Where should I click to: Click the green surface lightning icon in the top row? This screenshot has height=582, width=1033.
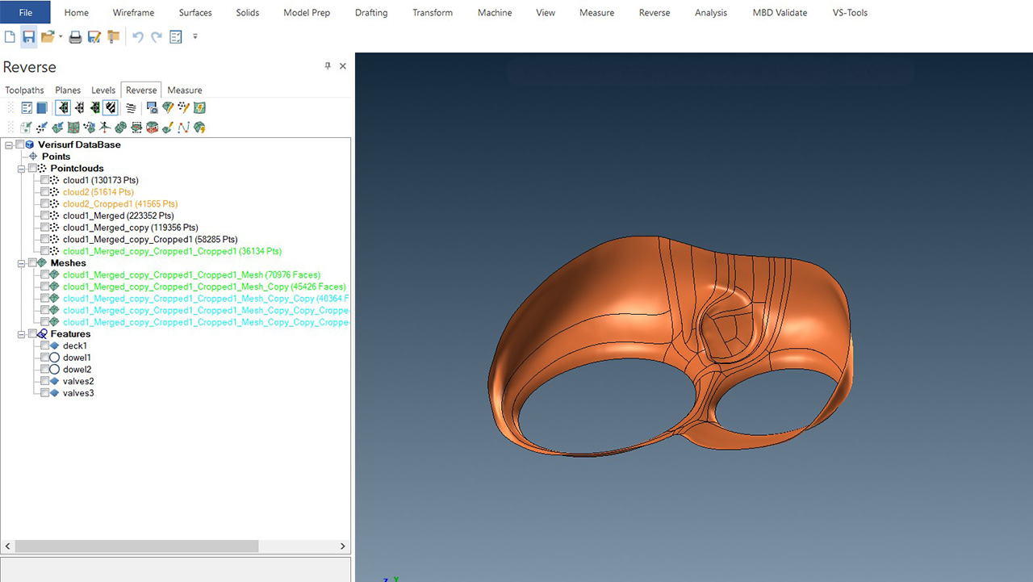point(199,107)
